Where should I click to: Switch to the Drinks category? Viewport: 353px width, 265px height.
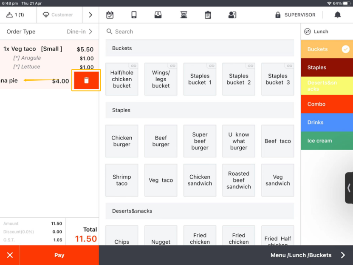click(x=327, y=123)
